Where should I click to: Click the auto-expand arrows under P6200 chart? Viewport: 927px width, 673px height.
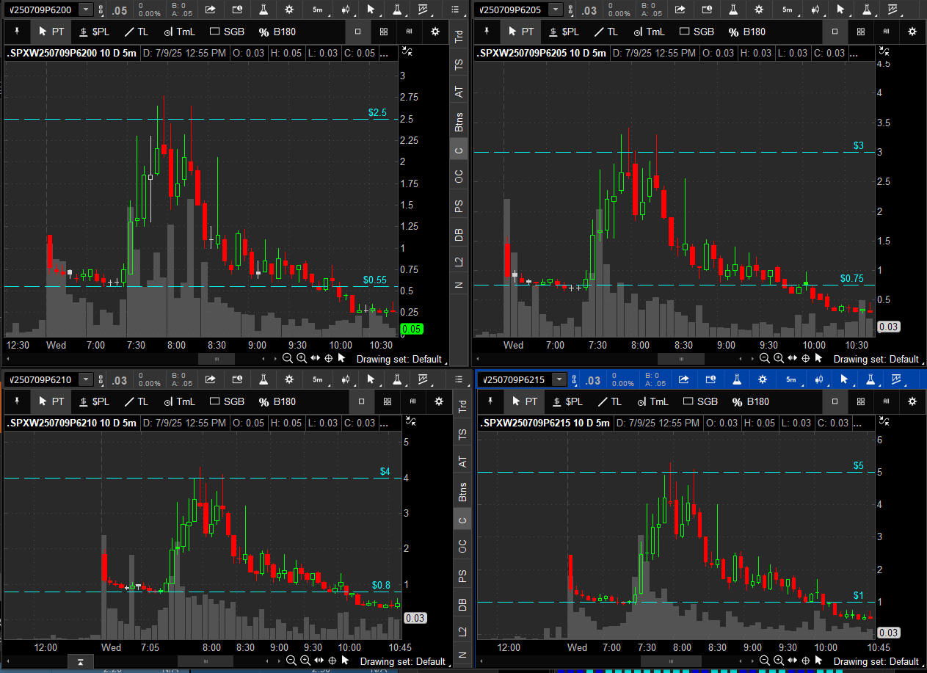click(x=315, y=358)
